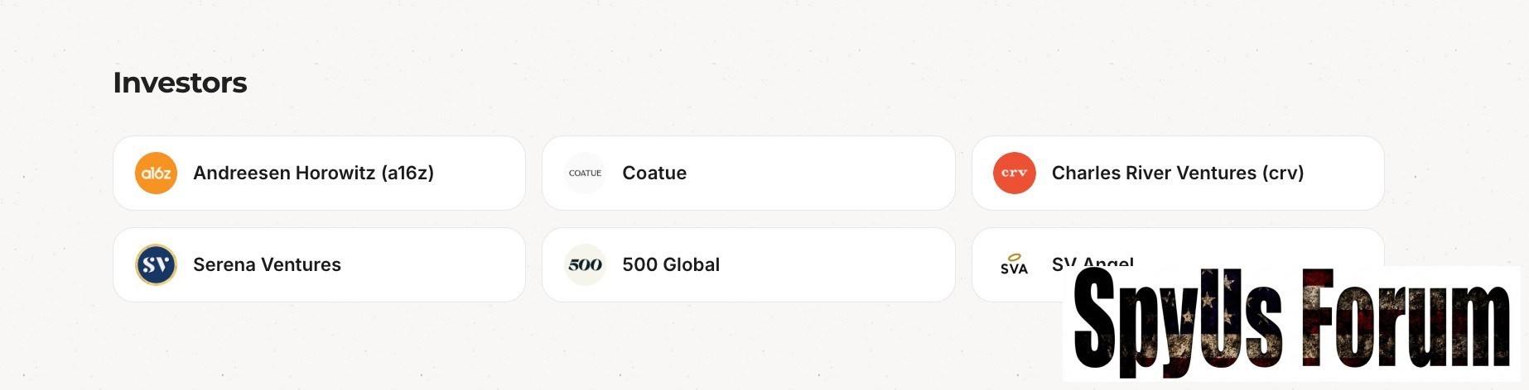Click the Coatue logo icon

(585, 174)
